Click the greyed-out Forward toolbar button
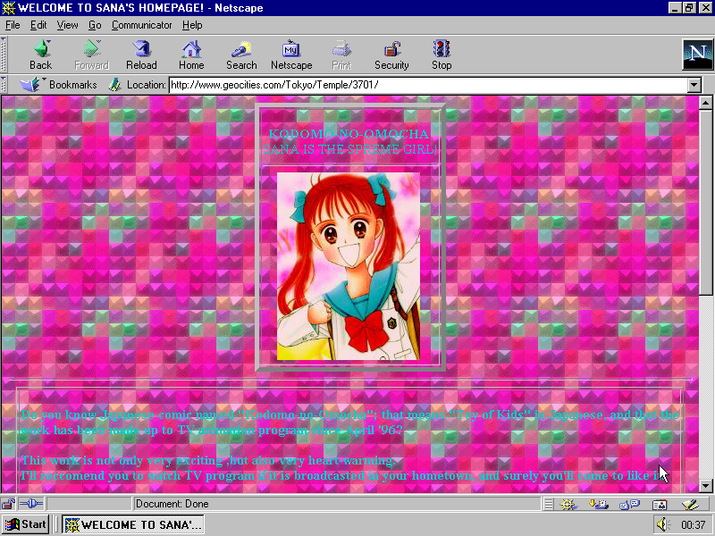715x536 pixels. [x=91, y=54]
